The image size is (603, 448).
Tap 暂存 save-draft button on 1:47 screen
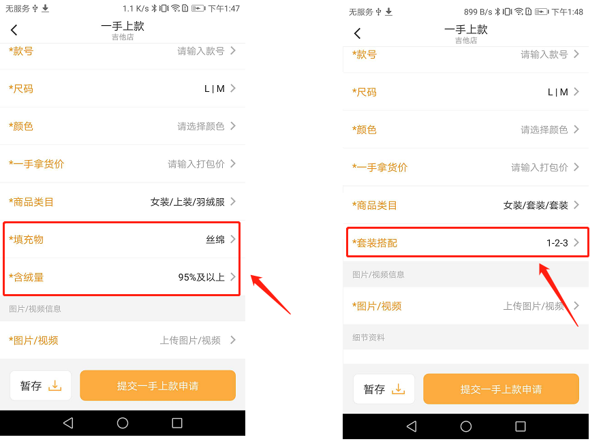[x=40, y=385]
